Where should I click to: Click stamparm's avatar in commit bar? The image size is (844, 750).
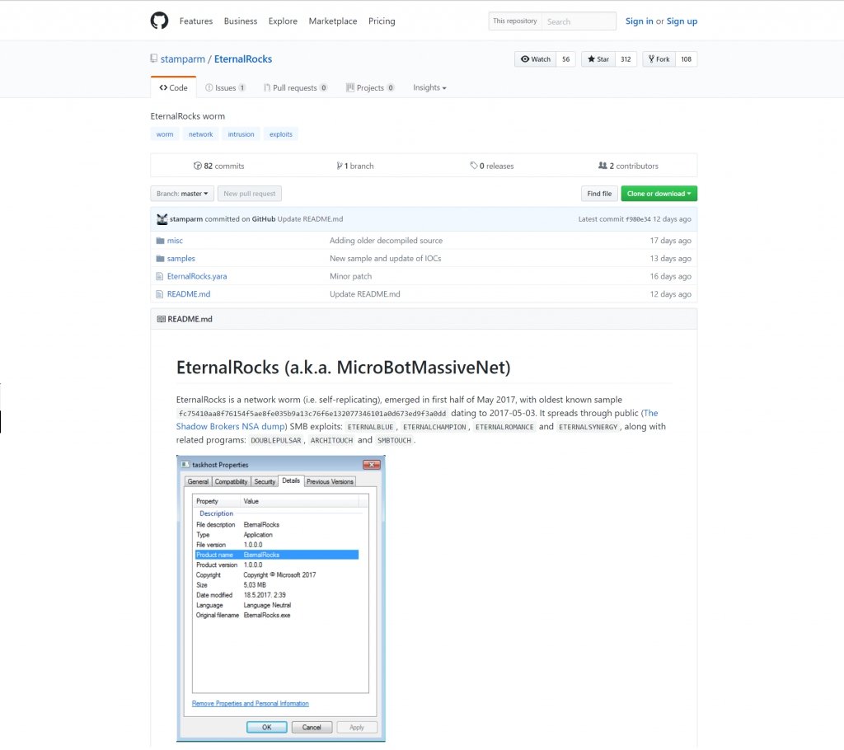point(162,219)
